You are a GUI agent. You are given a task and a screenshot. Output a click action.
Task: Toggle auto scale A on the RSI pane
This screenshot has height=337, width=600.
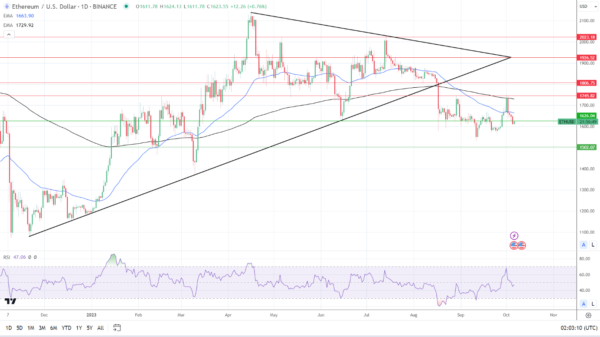point(584,304)
